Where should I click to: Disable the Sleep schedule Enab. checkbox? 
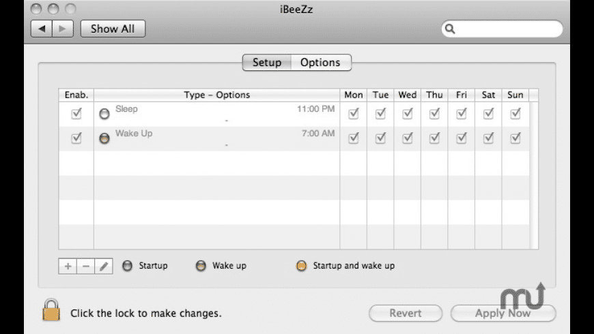(x=76, y=114)
